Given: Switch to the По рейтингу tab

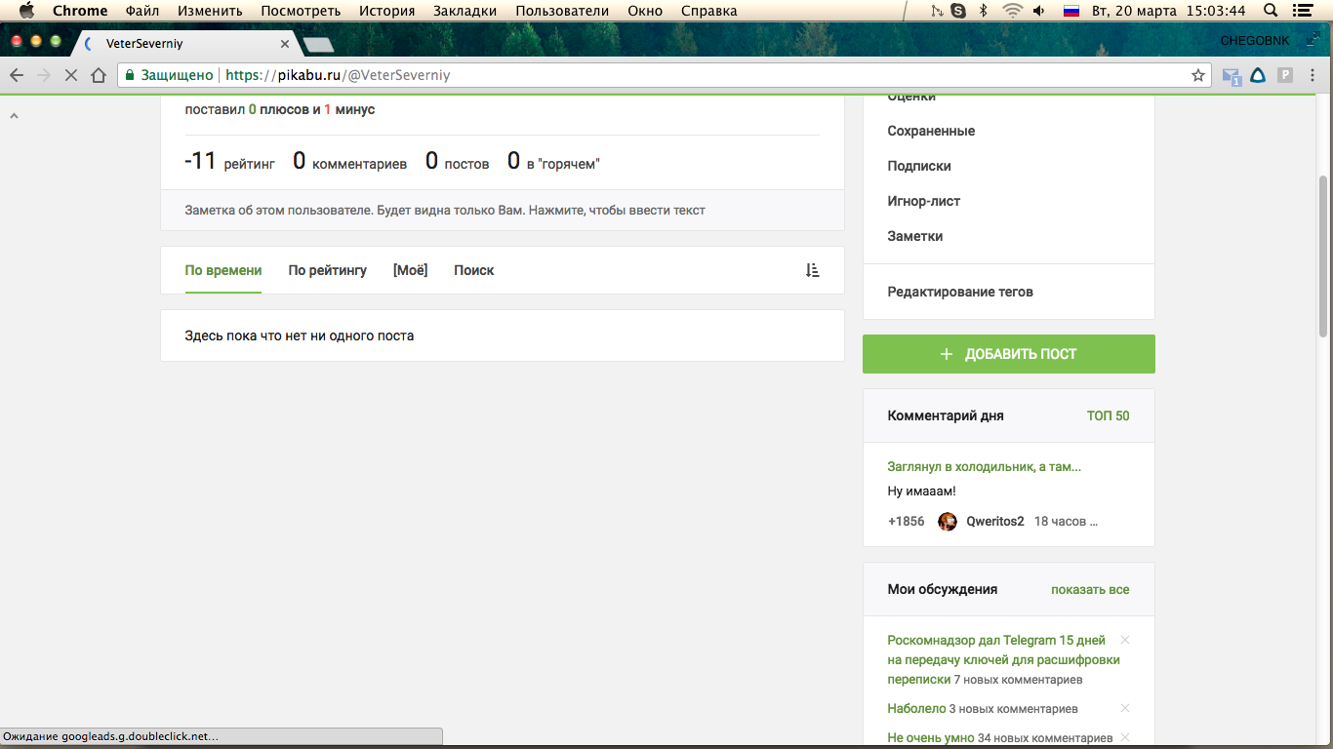Looking at the screenshot, I should click(328, 270).
